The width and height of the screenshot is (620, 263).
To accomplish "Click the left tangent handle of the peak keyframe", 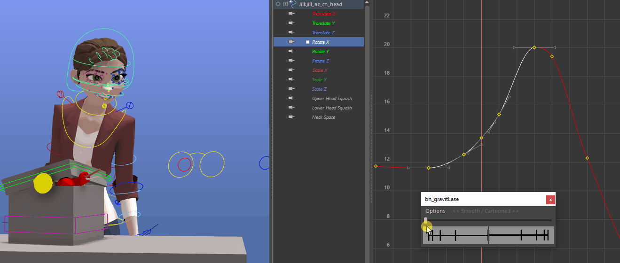I will click(x=514, y=47).
